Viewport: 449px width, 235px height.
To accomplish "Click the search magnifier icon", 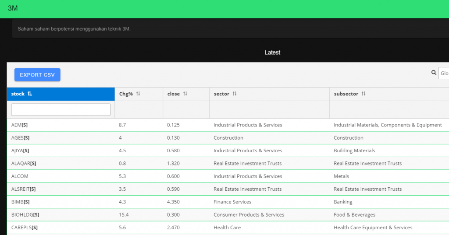I will coord(434,73).
